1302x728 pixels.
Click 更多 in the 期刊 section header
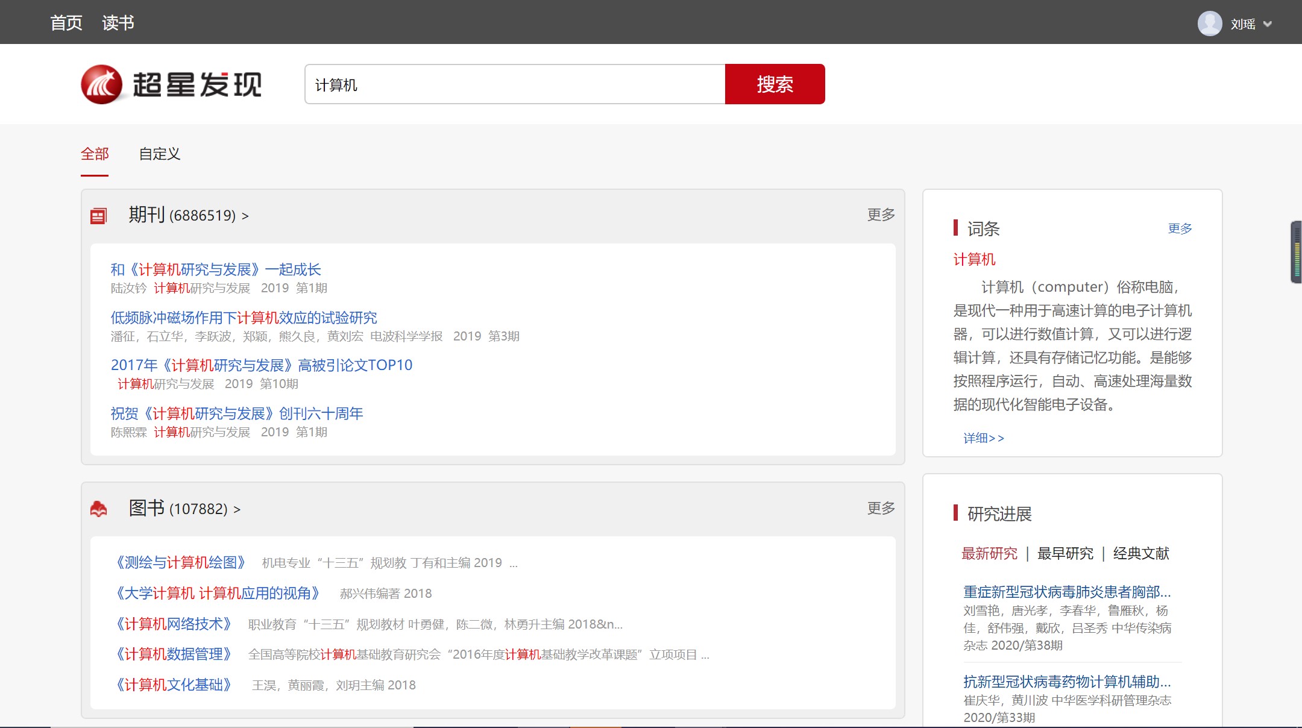pos(881,215)
